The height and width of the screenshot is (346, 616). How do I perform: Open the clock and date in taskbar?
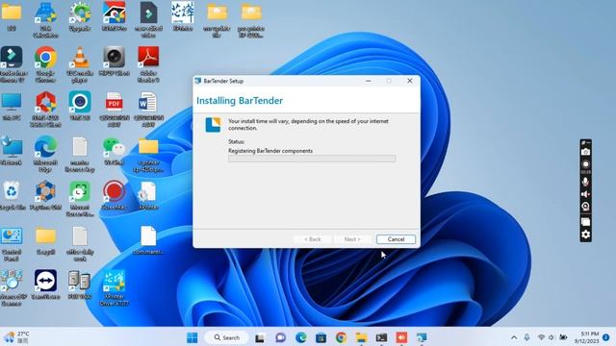pos(587,337)
